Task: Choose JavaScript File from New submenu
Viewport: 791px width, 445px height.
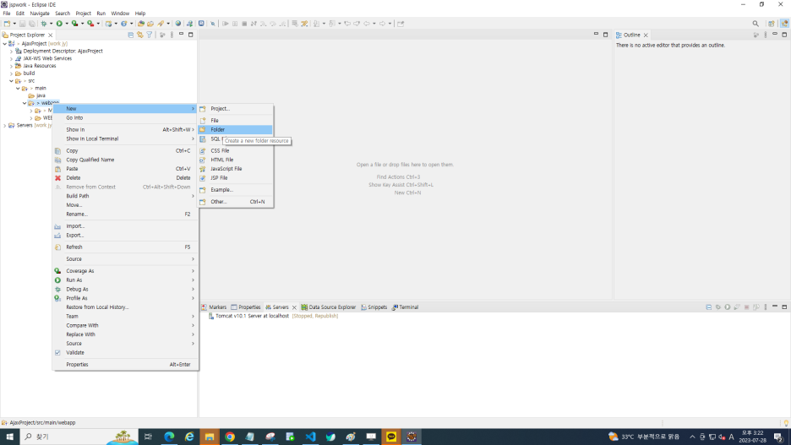Action: 236,169
